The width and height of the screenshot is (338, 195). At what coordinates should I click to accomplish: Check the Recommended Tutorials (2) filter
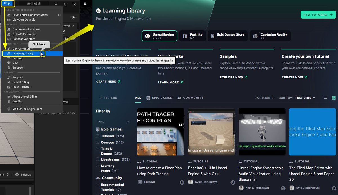(98, 185)
